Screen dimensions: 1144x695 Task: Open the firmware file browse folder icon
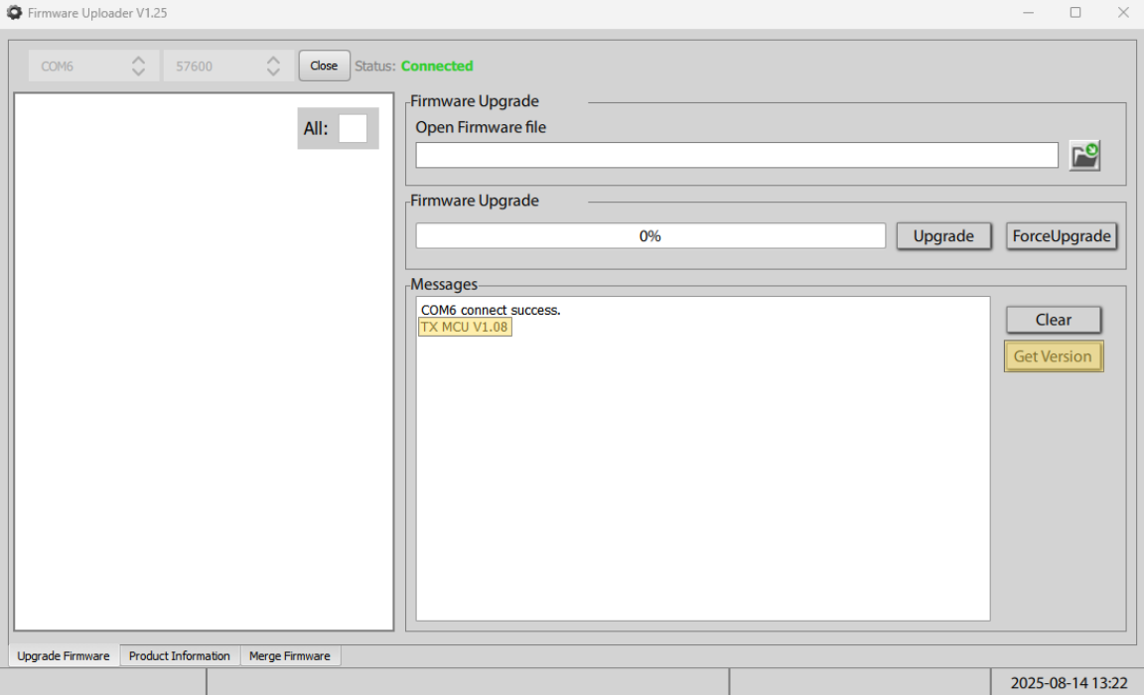coord(1084,155)
